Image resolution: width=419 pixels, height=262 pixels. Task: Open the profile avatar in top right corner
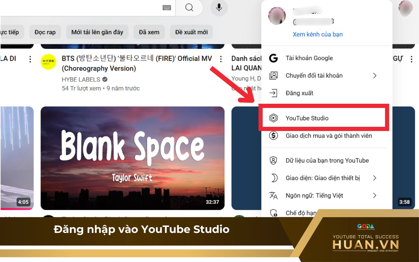(x=405, y=8)
